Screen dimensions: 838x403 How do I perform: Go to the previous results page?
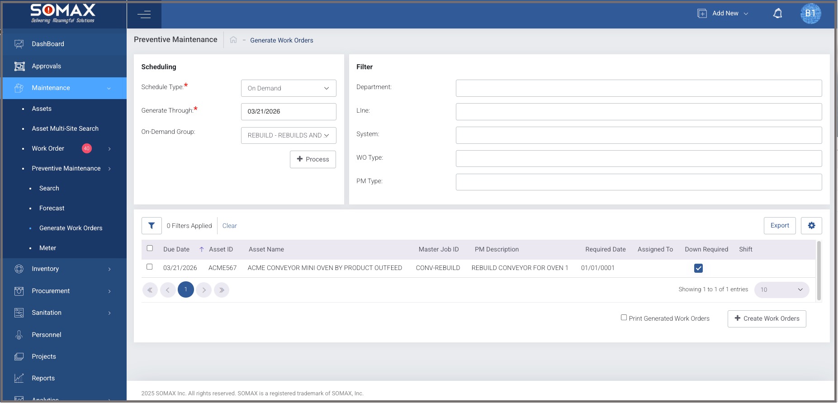pos(168,290)
